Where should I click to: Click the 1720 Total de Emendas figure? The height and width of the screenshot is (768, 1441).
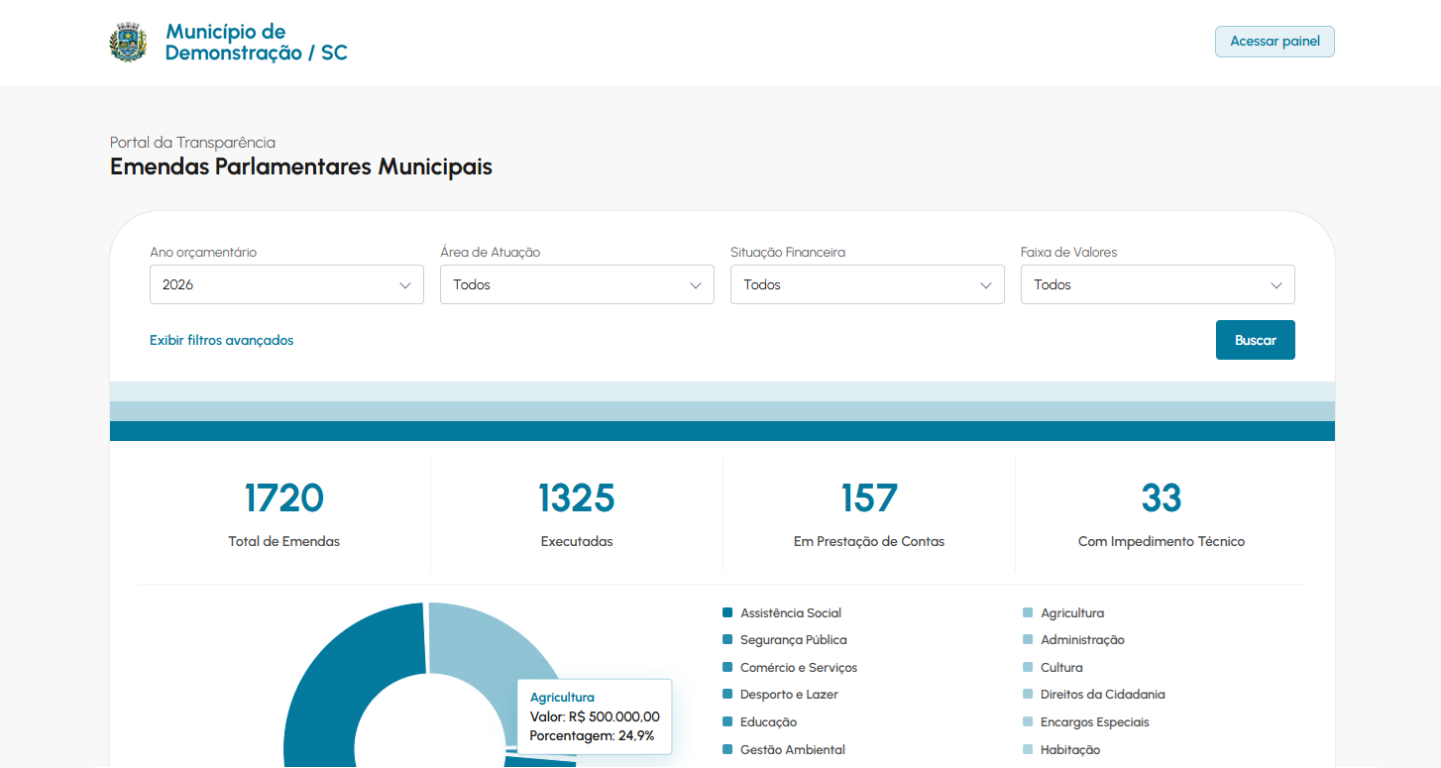[284, 498]
